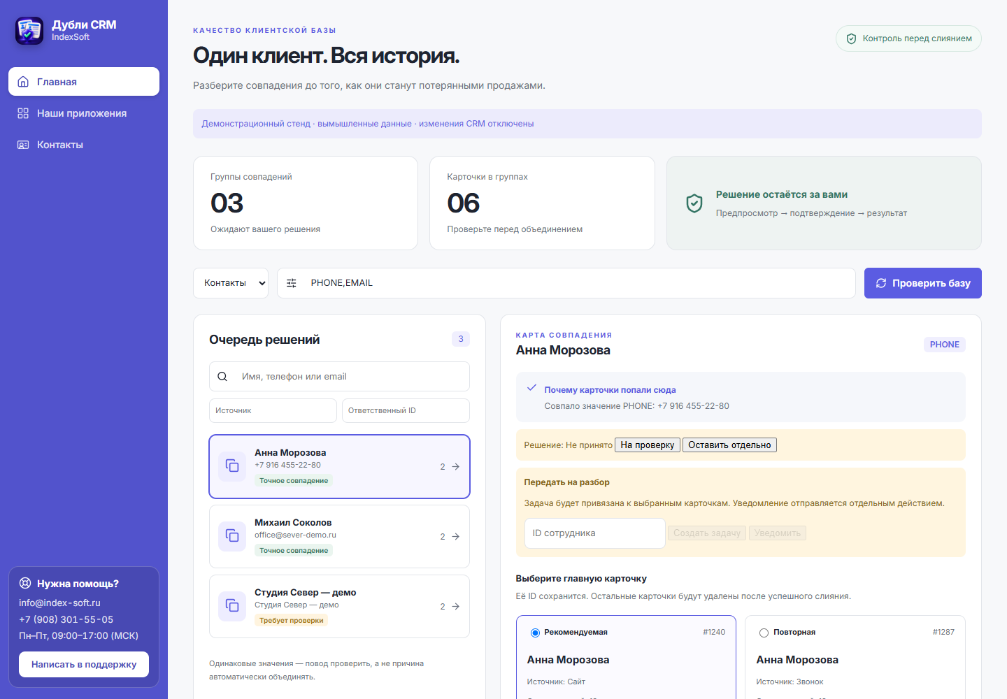Image resolution: width=1007 pixels, height=699 pixels.
Task: Click the Требует проверки tag
Action: tap(292, 621)
